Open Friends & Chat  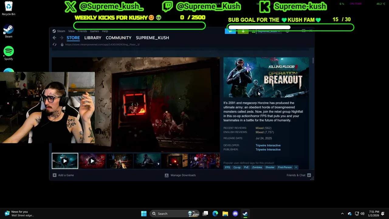pos(299,175)
